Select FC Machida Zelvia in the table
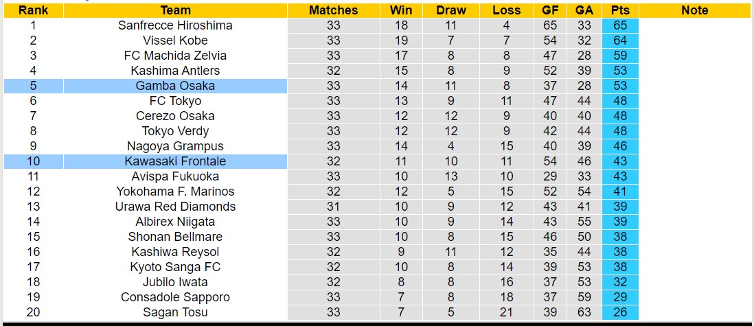The height and width of the screenshot is (326, 754). click(x=175, y=56)
